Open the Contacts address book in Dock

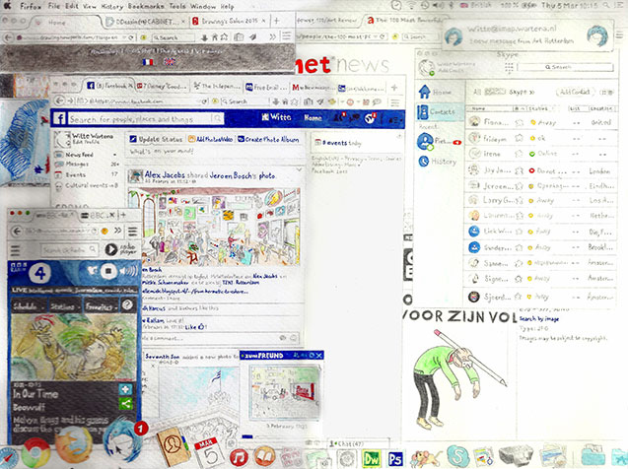174,444
